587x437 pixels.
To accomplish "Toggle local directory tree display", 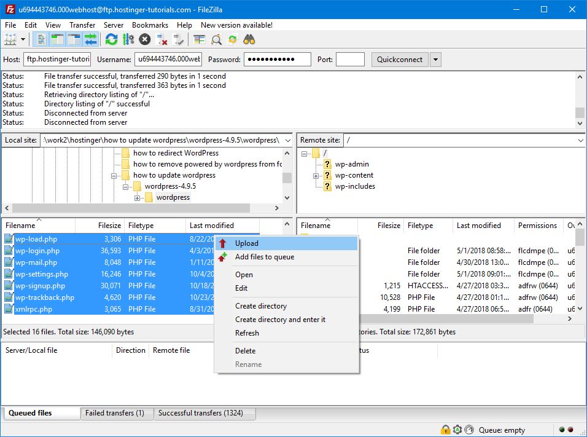I will coord(58,39).
